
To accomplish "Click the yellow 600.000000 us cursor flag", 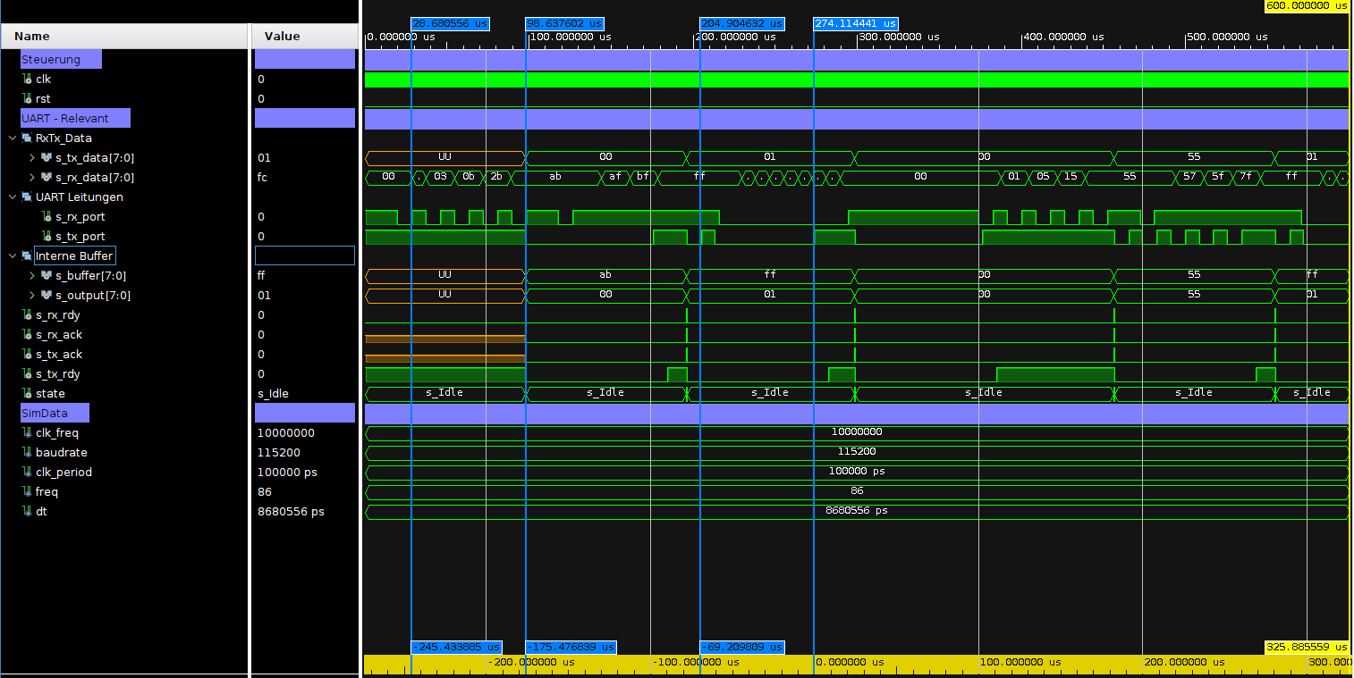I will (x=1307, y=6).
